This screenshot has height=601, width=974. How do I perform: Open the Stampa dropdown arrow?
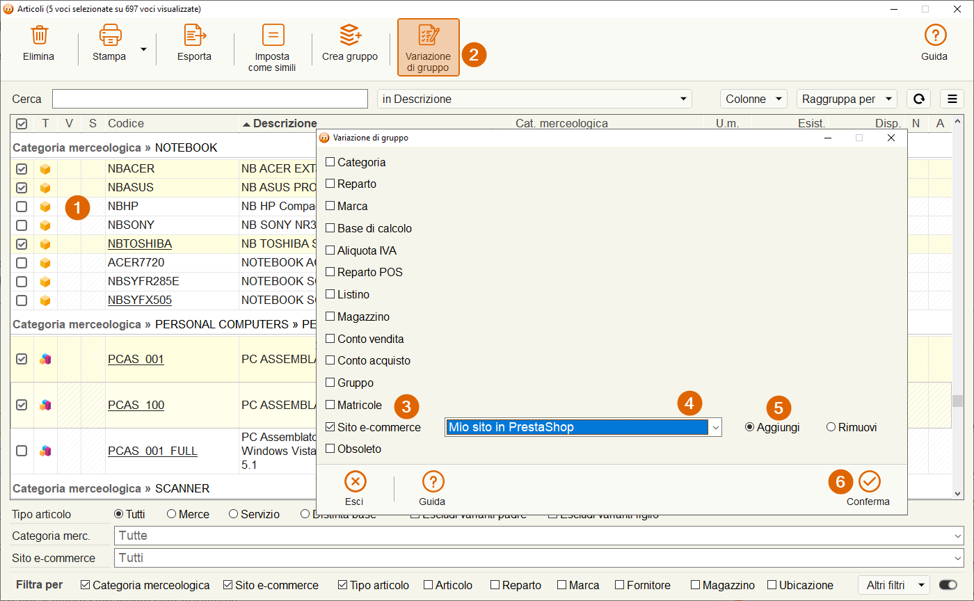point(143,49)
